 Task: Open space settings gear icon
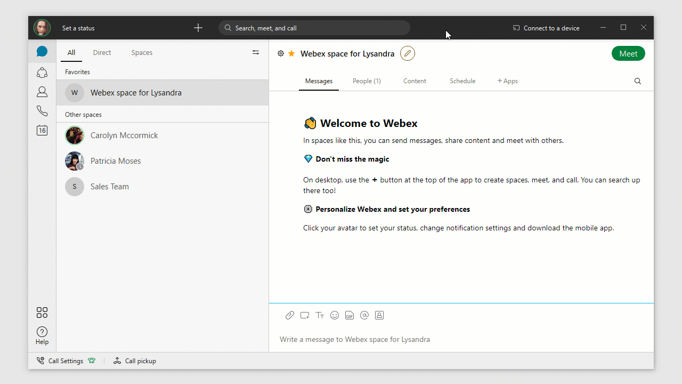coord(281,53)
